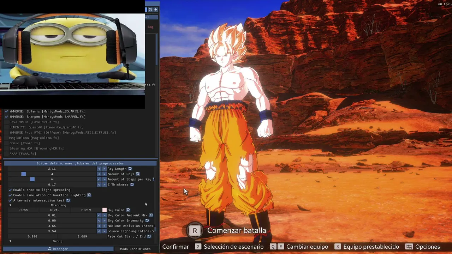Enable iMMERSE Pro: RTGI (Diffuse) effect
Screen dimensions: 452x254
(x=6, y=133)
